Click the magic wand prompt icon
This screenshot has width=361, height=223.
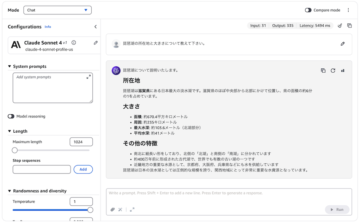coord(120,210)
